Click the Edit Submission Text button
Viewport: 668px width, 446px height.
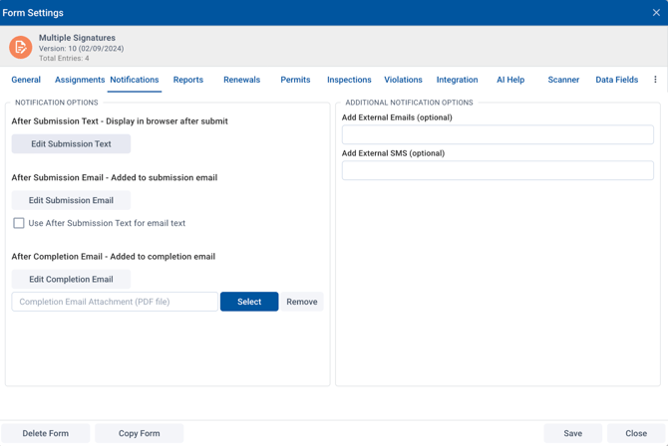point(71,144)
